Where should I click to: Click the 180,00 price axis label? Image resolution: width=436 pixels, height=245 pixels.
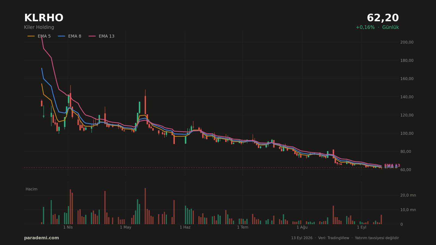point(407,60)
